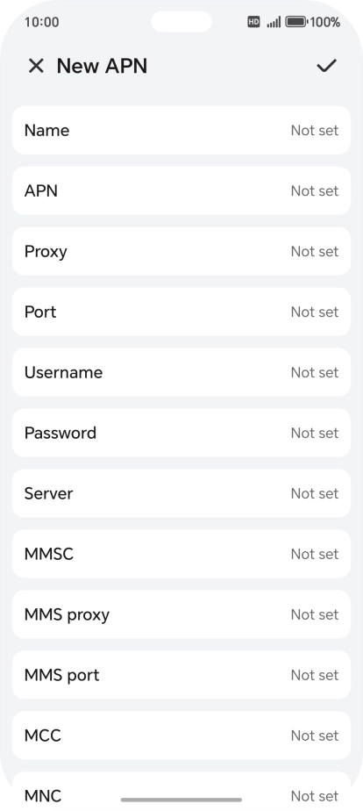
Task: Open the Port setting
Action: coord(181,312)
